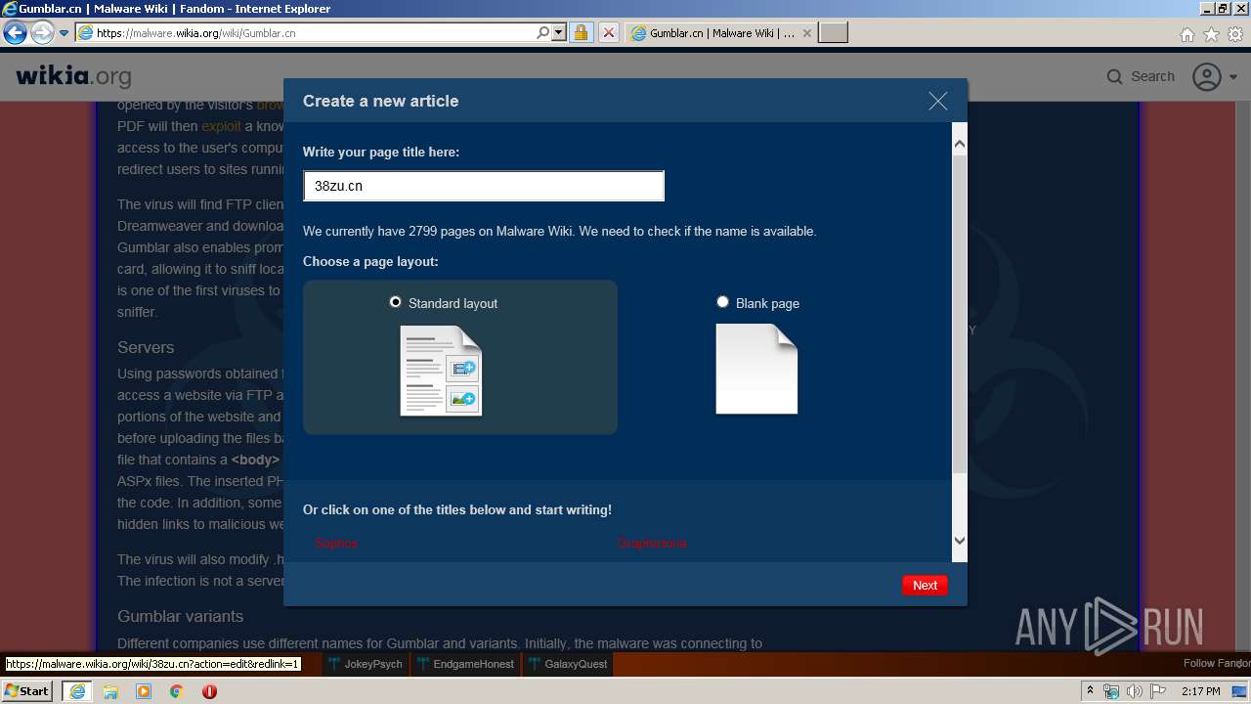This screenshot has height=704, width=1251.
Task: Click the dialog scrollbar up arrow
Action: tap(959, 145)
